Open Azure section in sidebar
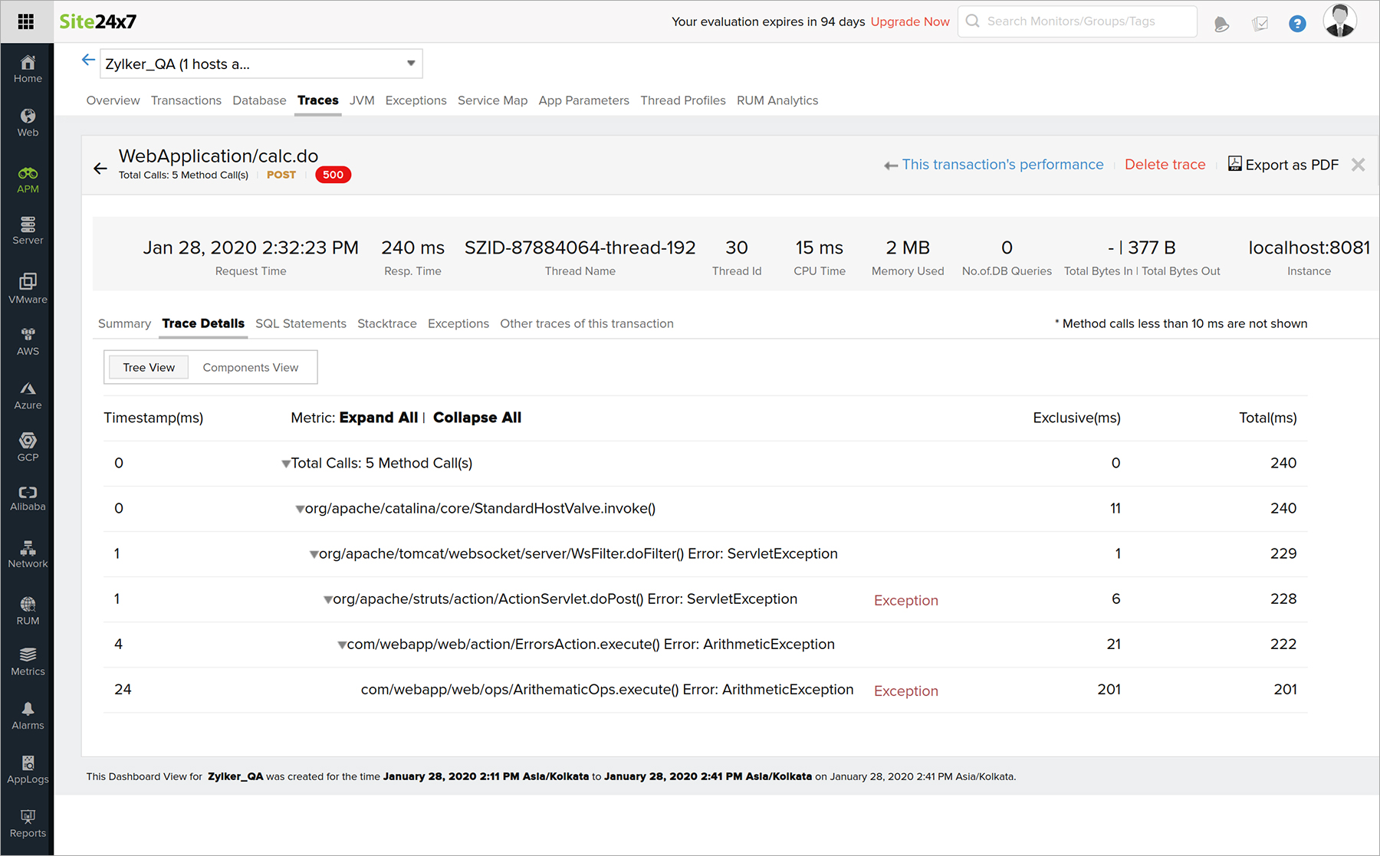Screen dimensions: 1380x856 click(28, 395)
